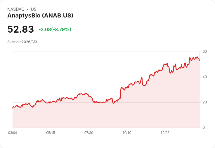Click the NASDAQ exchange label
215x148 pixels.
(16, 9)
